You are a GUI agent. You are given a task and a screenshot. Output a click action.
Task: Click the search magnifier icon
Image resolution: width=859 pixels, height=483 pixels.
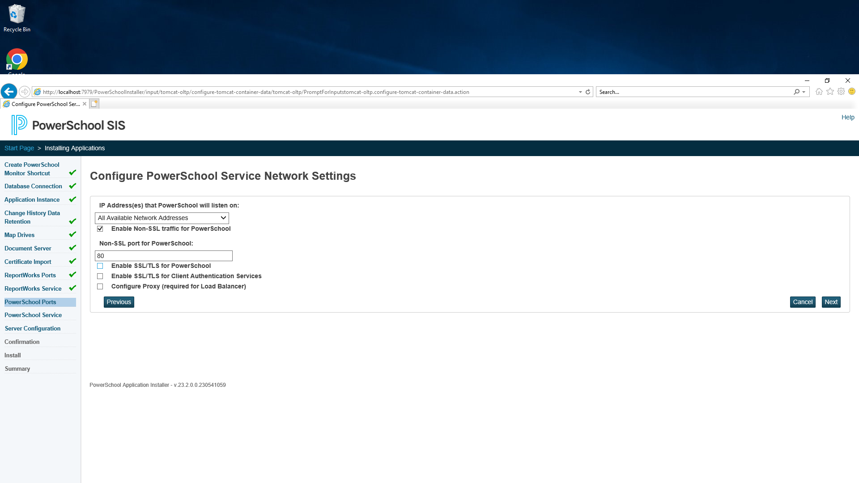pyautogui.click(x=796, y=92)
